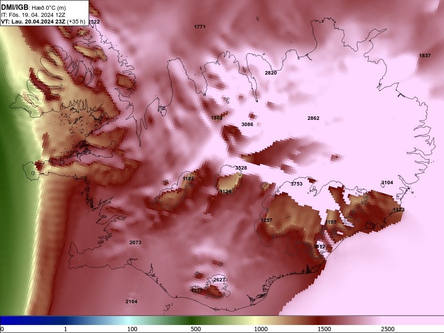Click the DMI/IGB title text
Screen dimensions: 444x333
(x=15, y=8)
